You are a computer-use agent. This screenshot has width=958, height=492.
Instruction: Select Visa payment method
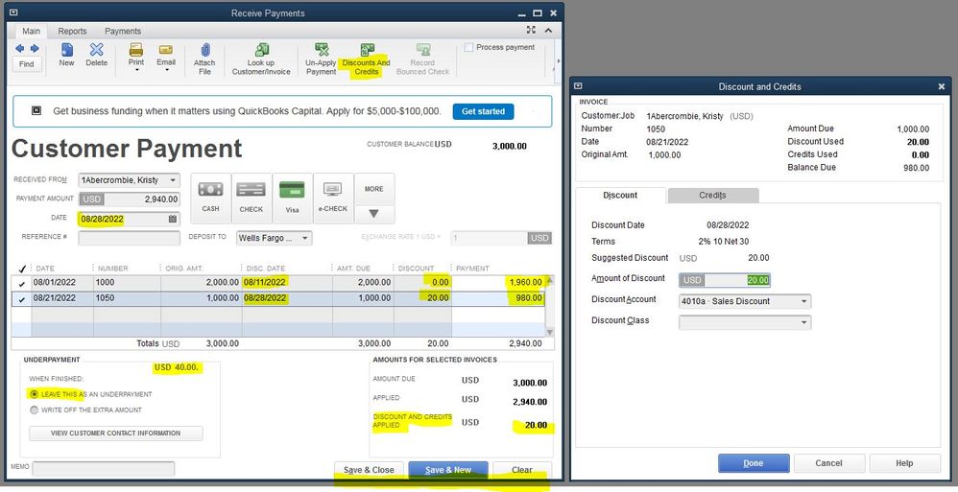click(x=292, y=198)
